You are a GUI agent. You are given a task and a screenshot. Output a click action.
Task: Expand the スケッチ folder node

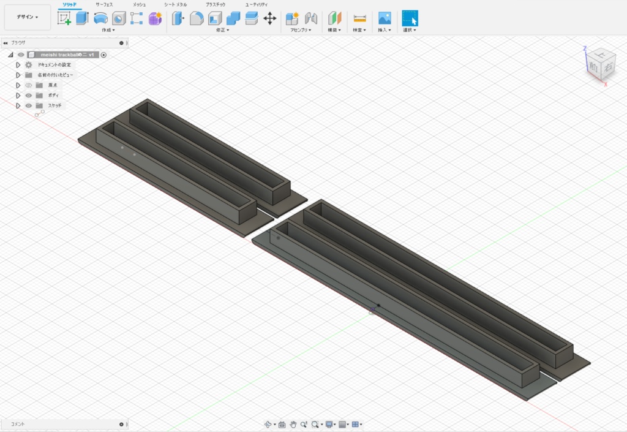(x=18, y=105)
